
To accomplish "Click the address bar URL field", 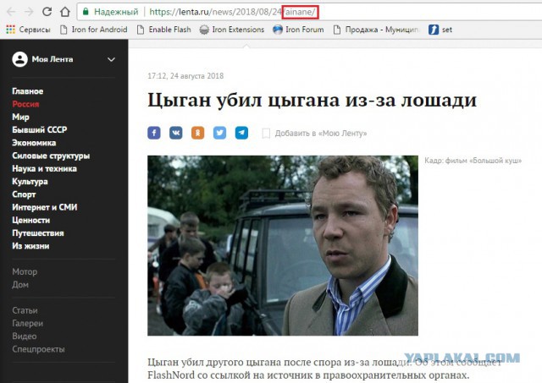I will point(309,12).
